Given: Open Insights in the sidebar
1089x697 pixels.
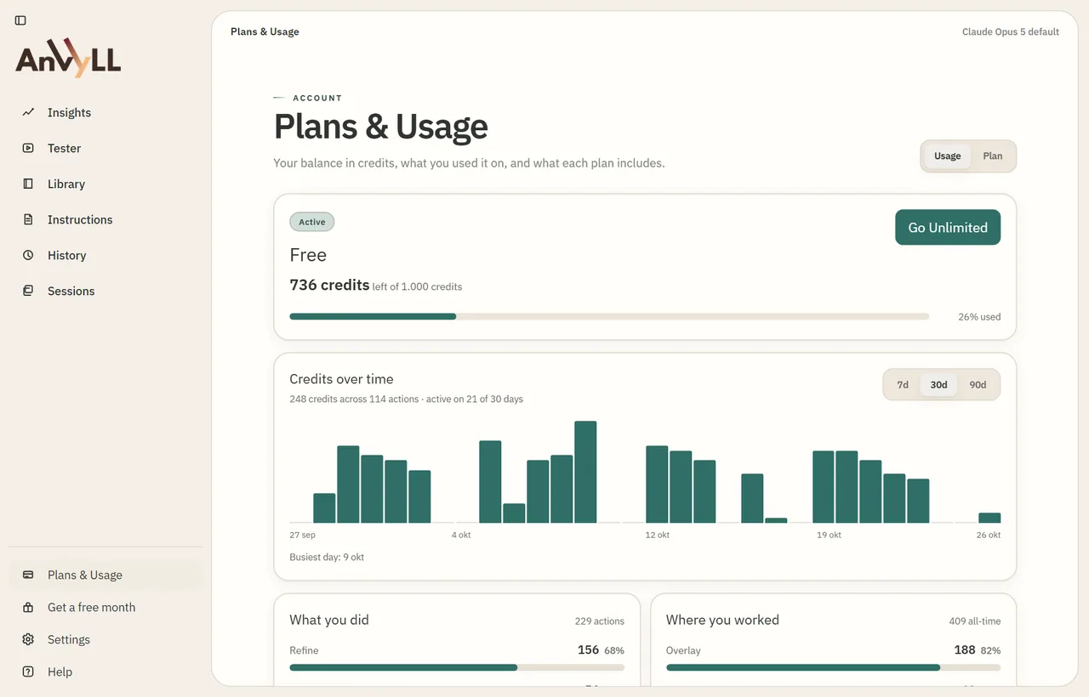Looking at the screenshot, I should tap(105, 112).
